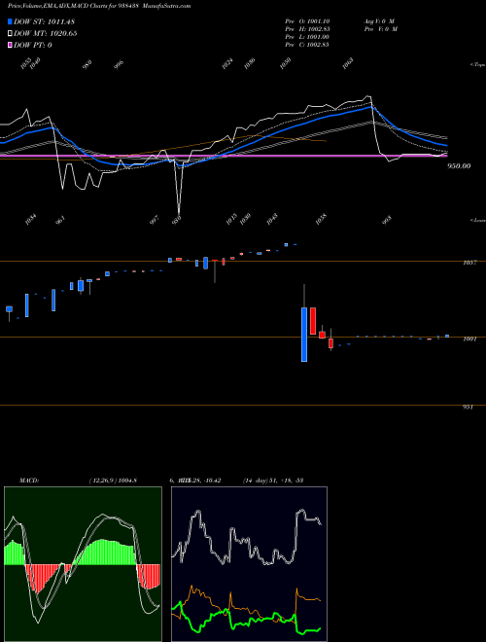The height and width of the screenshot is (642, 486).
Task: Click the 950.00 price axis label
Action: [x=459, y=166]
